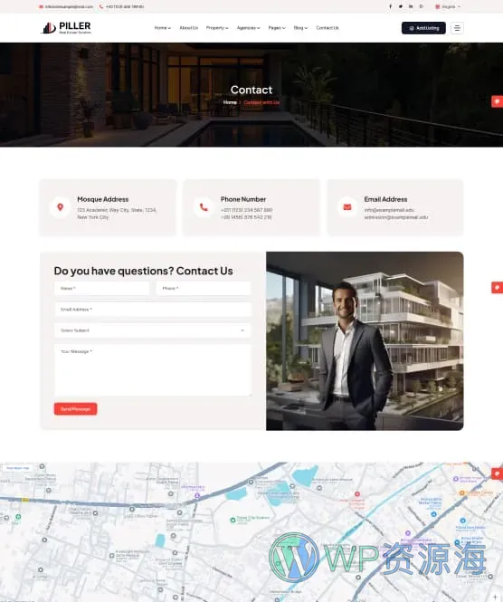Expand the Agencies menu
Screen dimensions: 503x602
click(248, 28)
